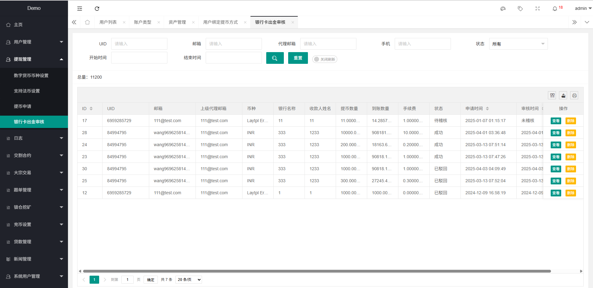Open the 状态 dropdown showing 所有
Screen dimensions: 593x288
518,44
